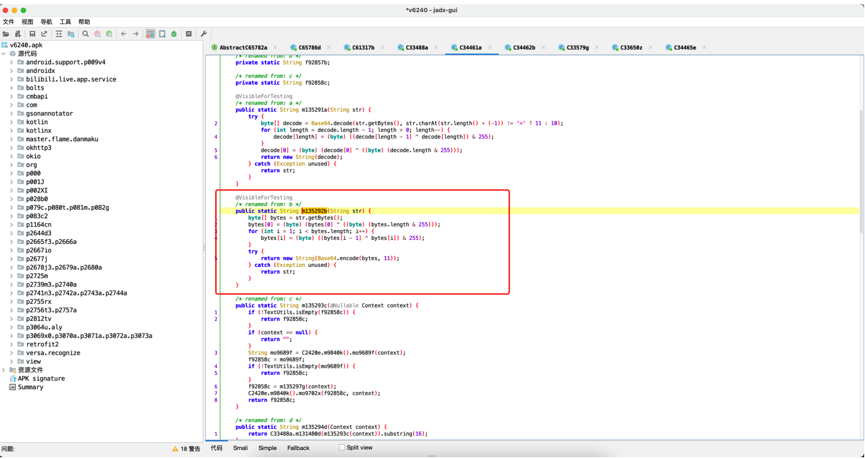Expand the bilibili.live.app.service package
Image resolution: width=865 pixels, height=459 pixels.
(x=12, y=79)
